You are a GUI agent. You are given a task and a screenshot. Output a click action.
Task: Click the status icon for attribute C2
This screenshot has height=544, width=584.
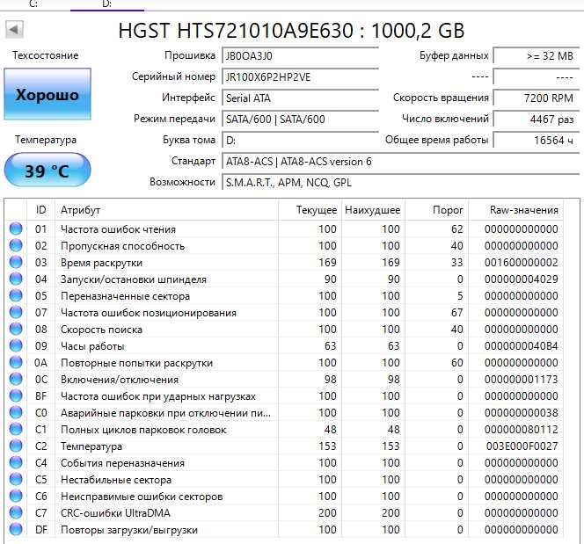tap(16, 446)
